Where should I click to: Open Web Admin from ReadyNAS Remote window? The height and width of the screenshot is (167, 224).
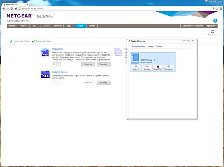click(x=169, y=68)
